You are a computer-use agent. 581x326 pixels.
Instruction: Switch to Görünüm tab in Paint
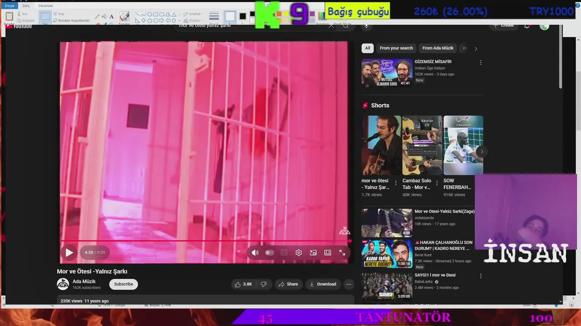point(45,5)
